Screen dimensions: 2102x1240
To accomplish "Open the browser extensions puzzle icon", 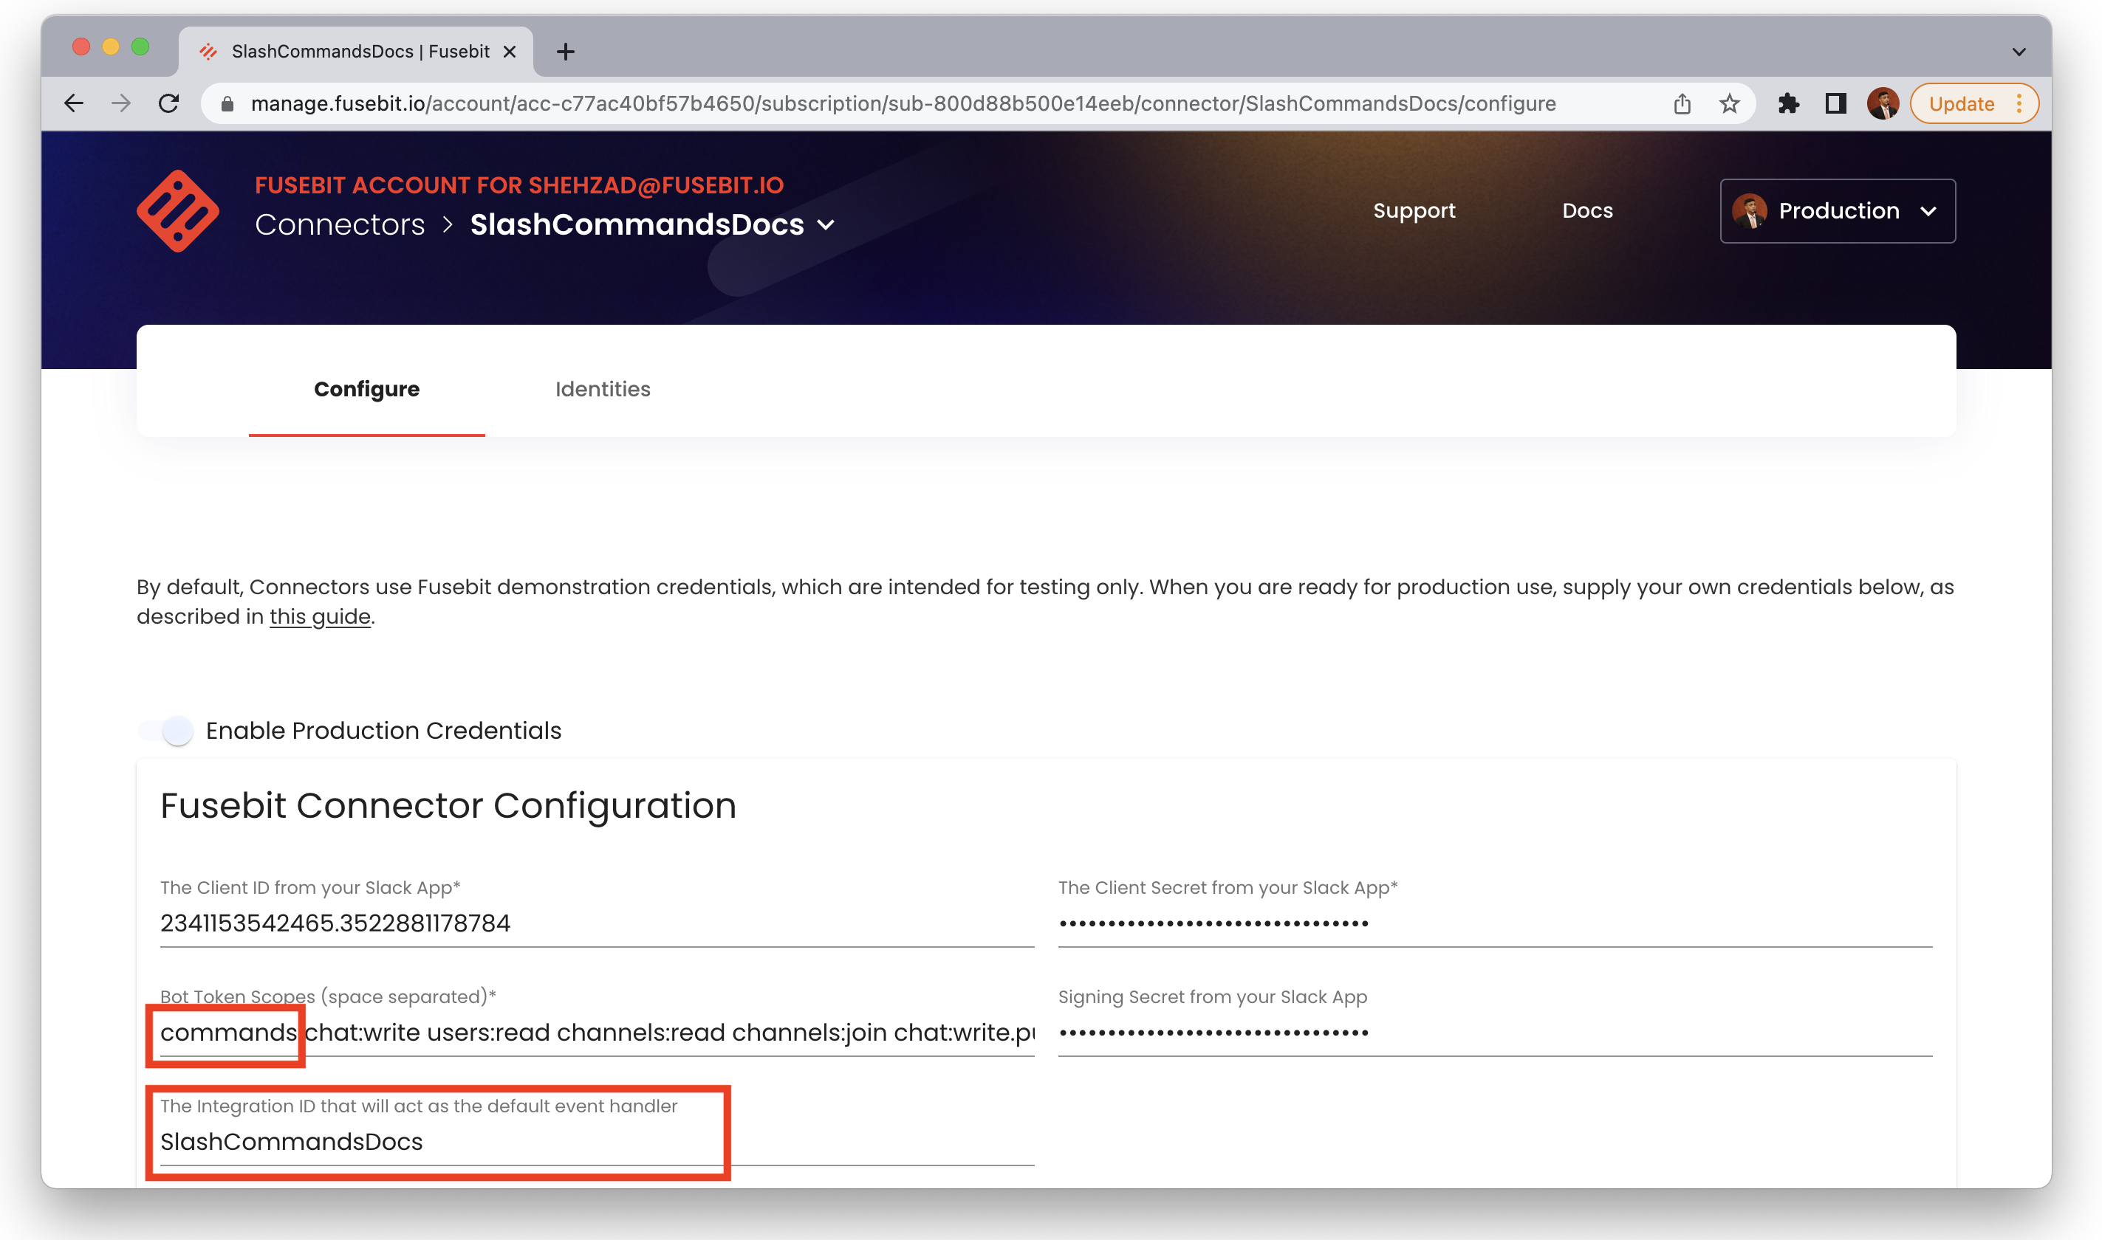I will [x=1788, y=103].
